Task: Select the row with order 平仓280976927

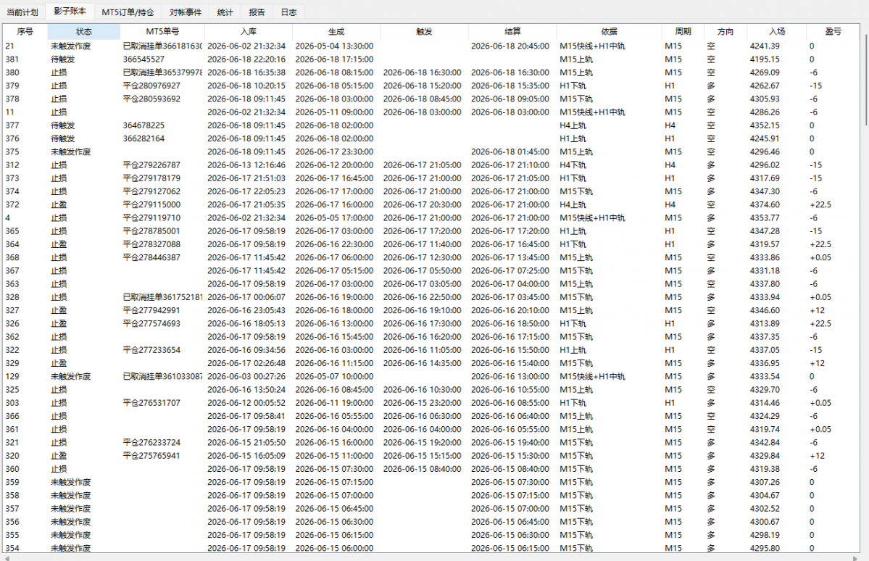Action: (431, 86)
